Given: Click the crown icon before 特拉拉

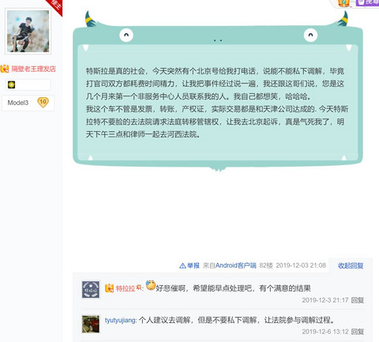Looking at the screenshot, I should pyautogui.click(x=109, y=288).
